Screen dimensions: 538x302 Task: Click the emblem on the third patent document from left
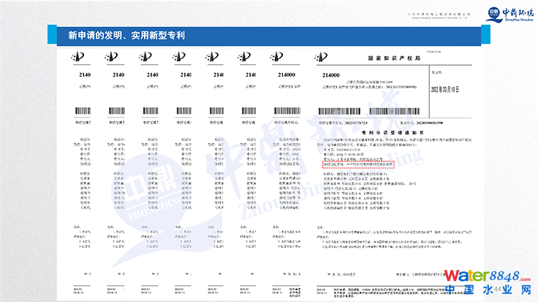145,58
